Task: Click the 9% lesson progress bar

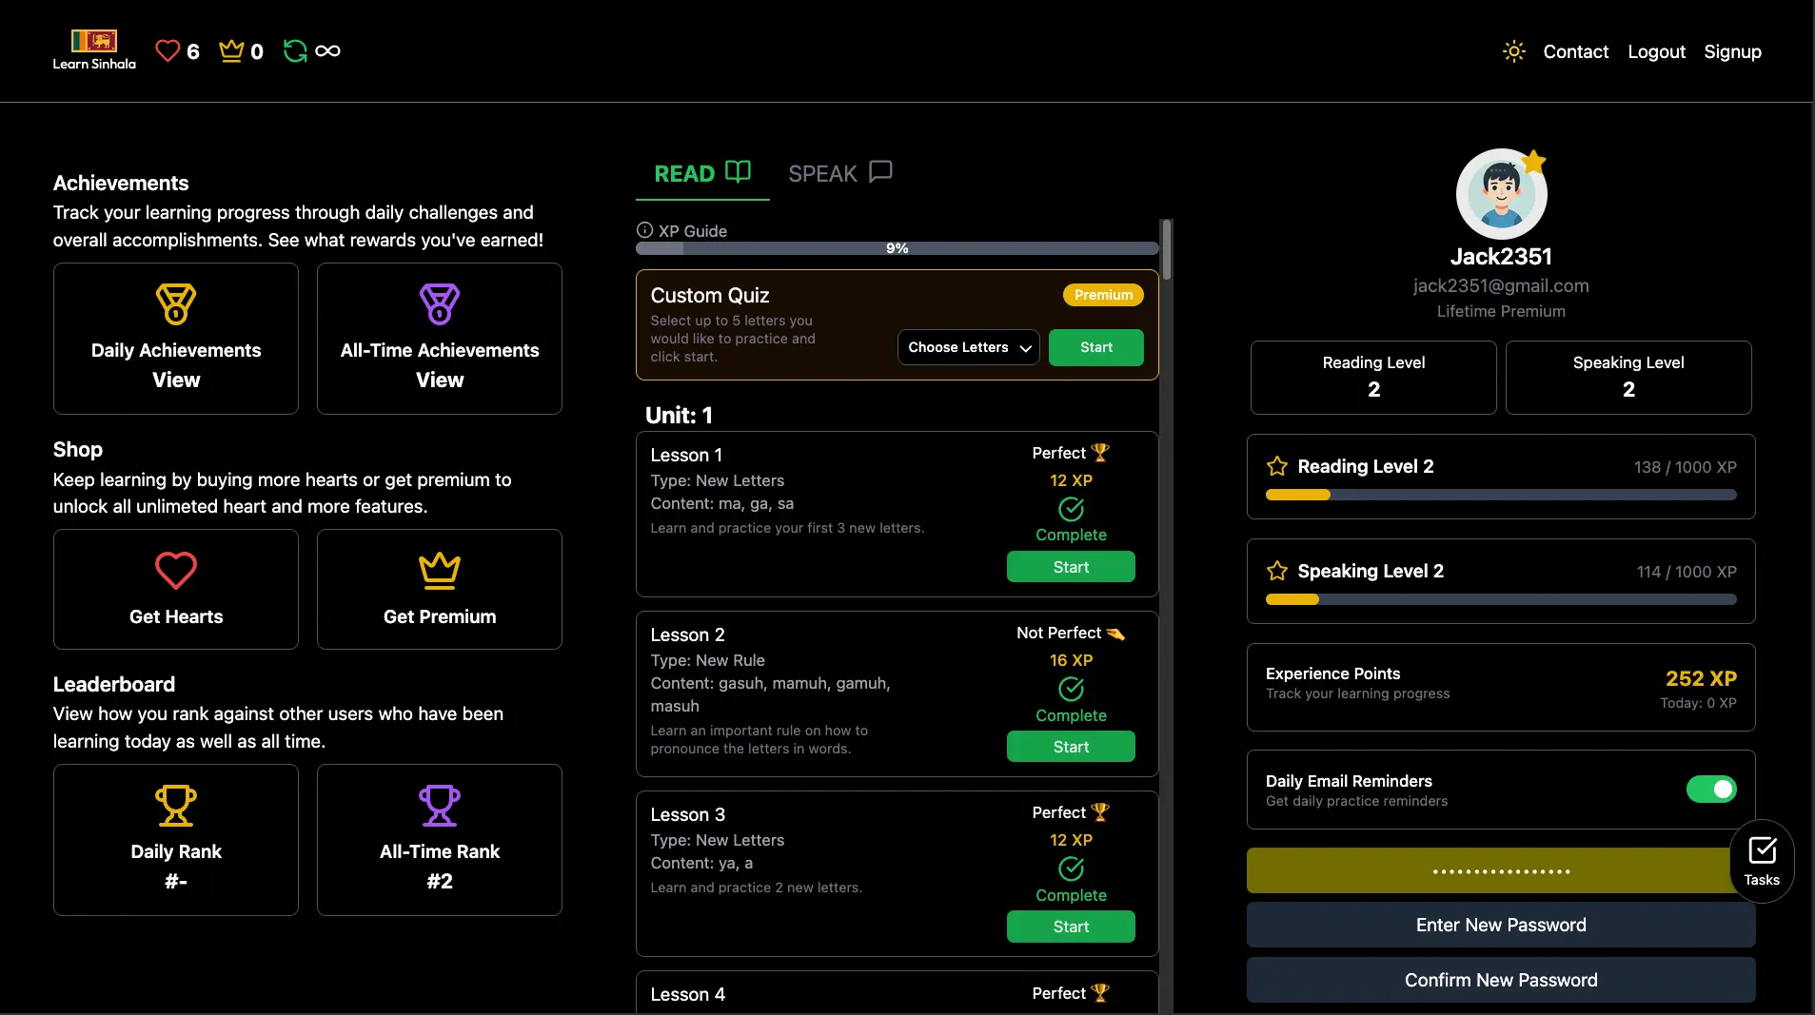Action: [x=897, y=248]
